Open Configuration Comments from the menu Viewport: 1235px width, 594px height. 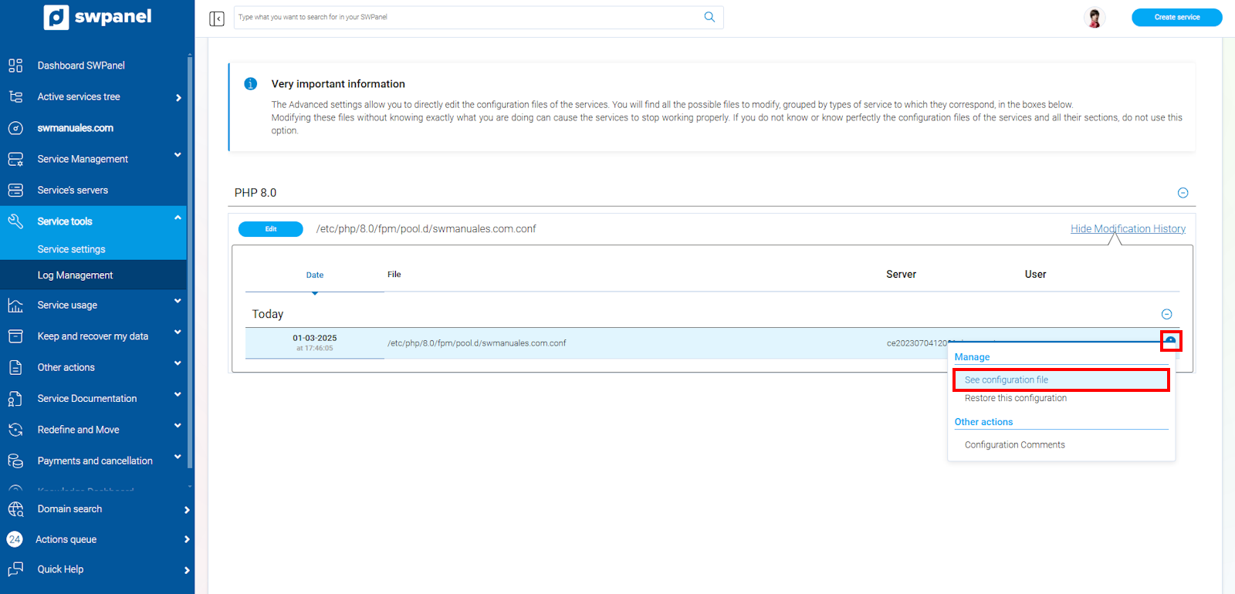[1014, 445]
